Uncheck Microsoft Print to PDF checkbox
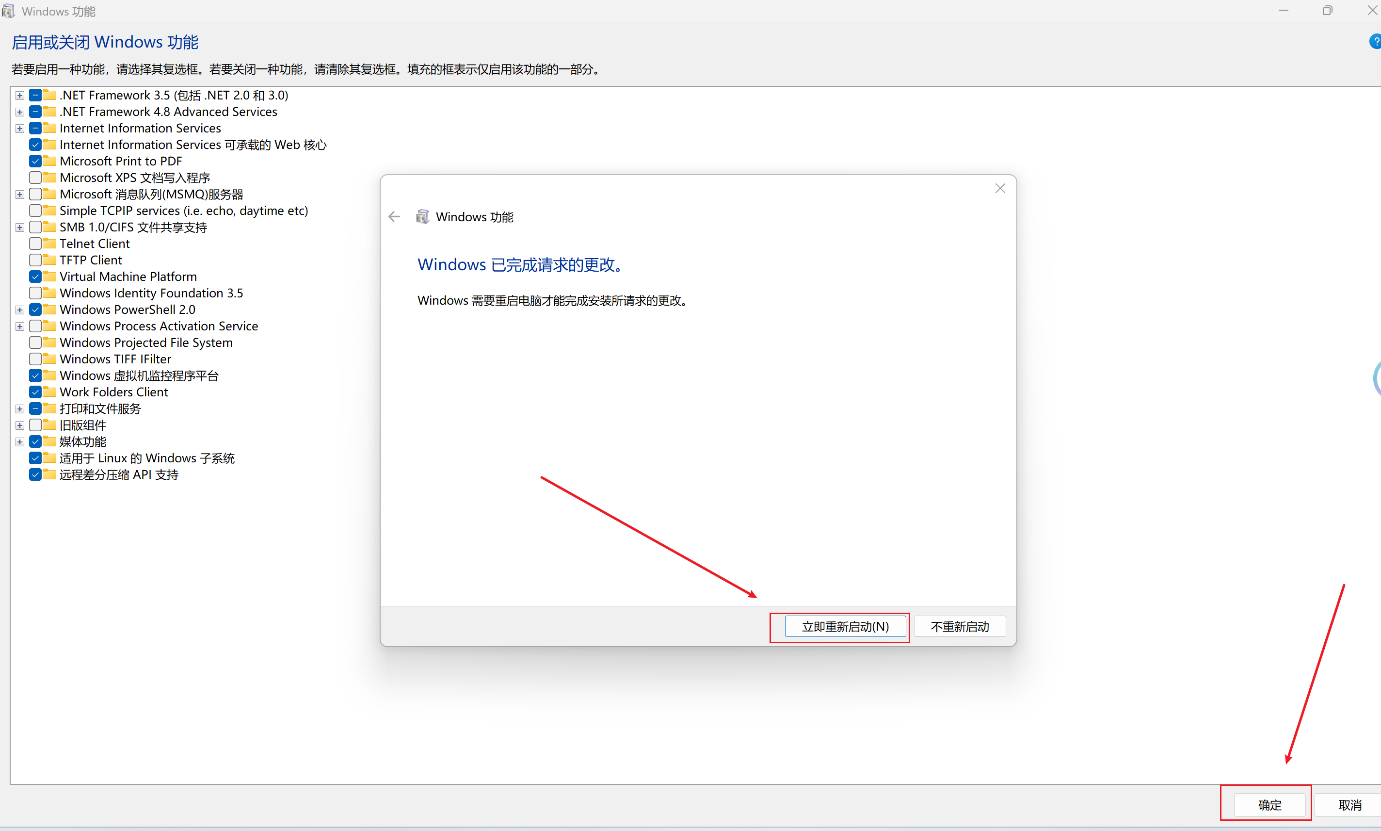Image resolution: width=1381 pixels, height=831 pixels. click(35, 161)
